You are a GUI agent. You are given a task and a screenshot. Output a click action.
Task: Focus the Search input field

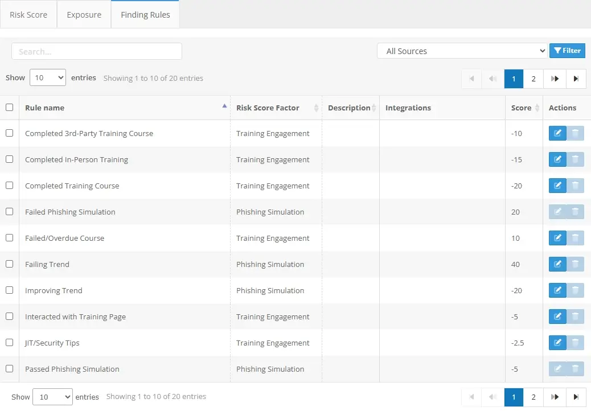pos(97,51)
